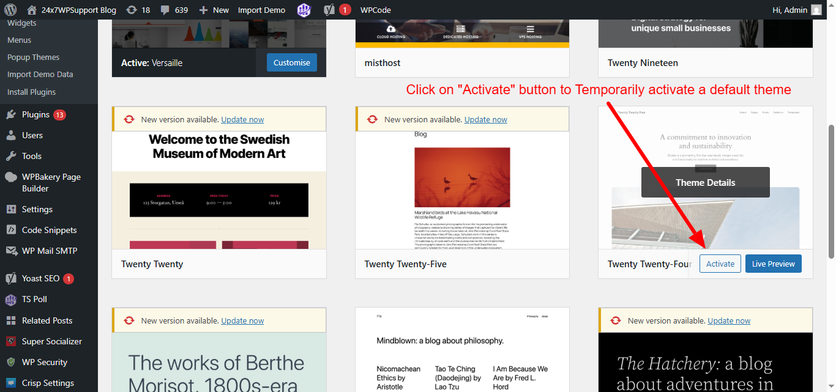Click the page vertical scrollbar
Image resolution: width=836 pixels, height=392 pixels.
pos(830,191)
